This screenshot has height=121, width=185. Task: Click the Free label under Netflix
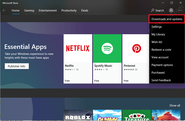pos(67,81)
